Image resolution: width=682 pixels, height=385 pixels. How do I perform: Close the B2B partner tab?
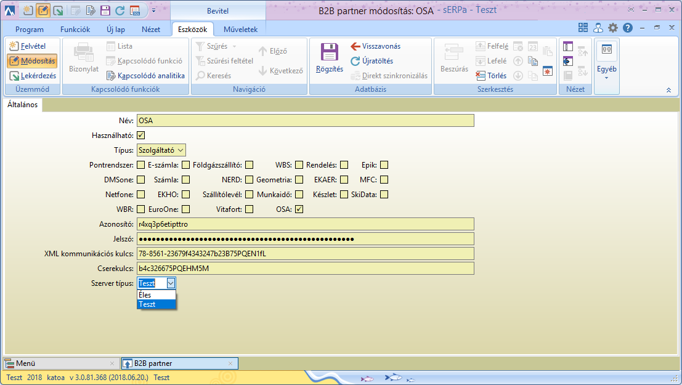coord(230,363)
